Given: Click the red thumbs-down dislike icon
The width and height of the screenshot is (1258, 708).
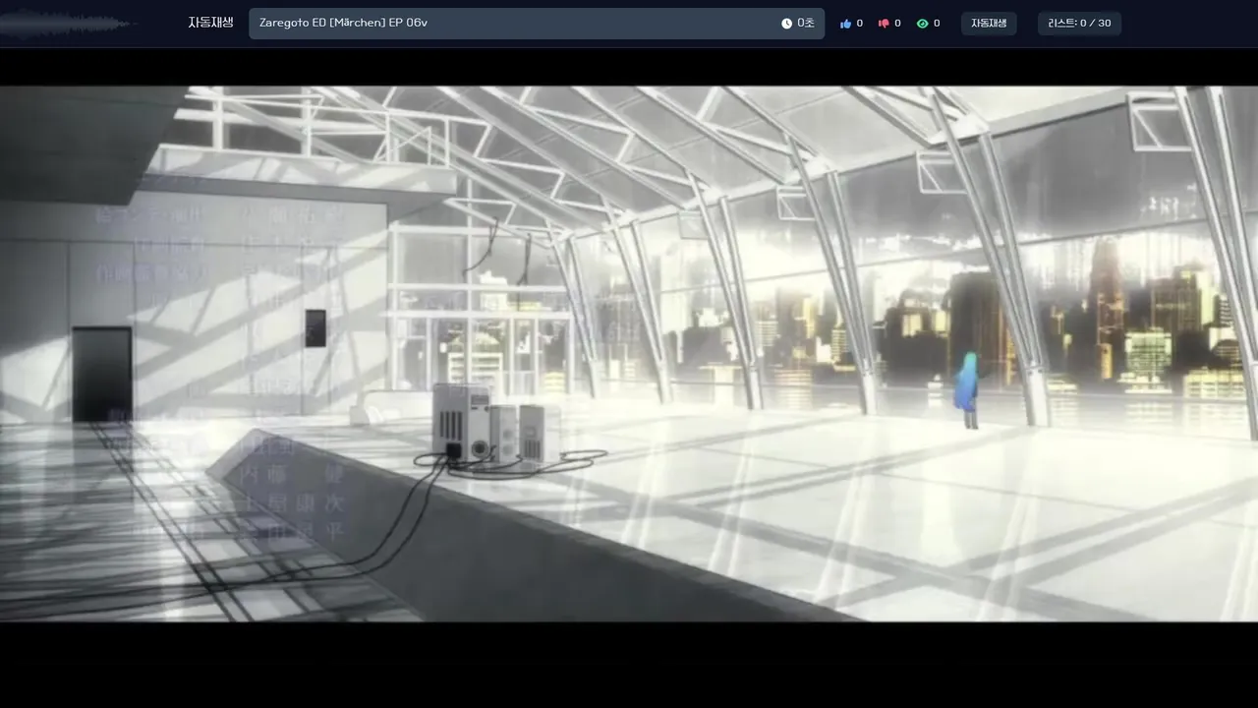Looking at the screenshot, I should tap(884, 24).
